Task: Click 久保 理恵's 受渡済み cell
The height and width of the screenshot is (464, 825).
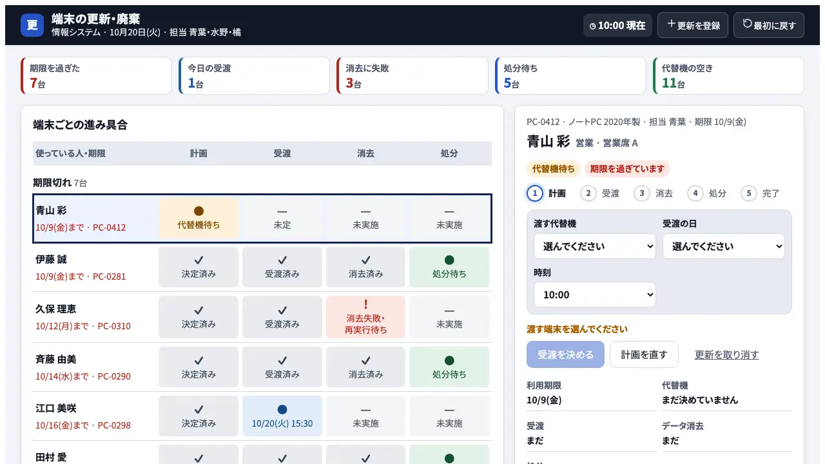Action: (282, 317)
